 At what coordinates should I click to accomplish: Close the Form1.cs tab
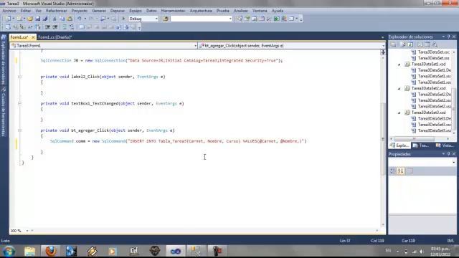33,37
